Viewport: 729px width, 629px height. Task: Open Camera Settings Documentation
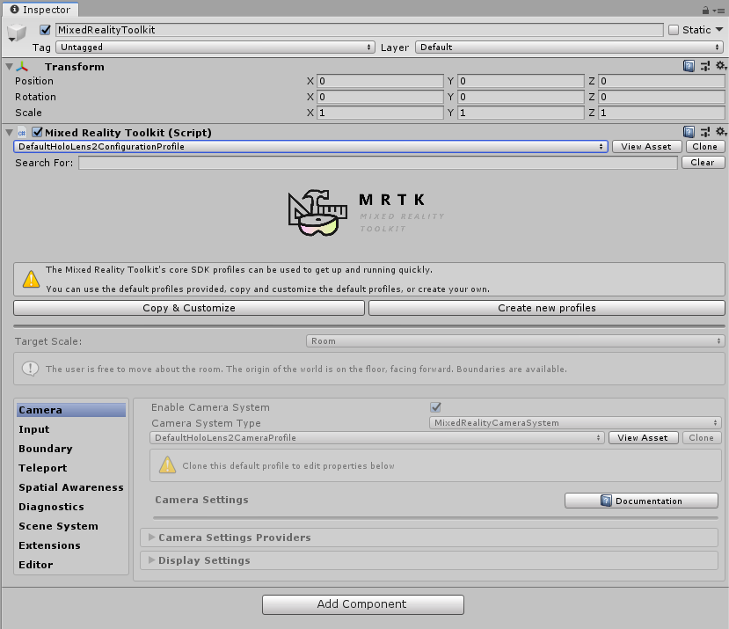tap(642, 501)
